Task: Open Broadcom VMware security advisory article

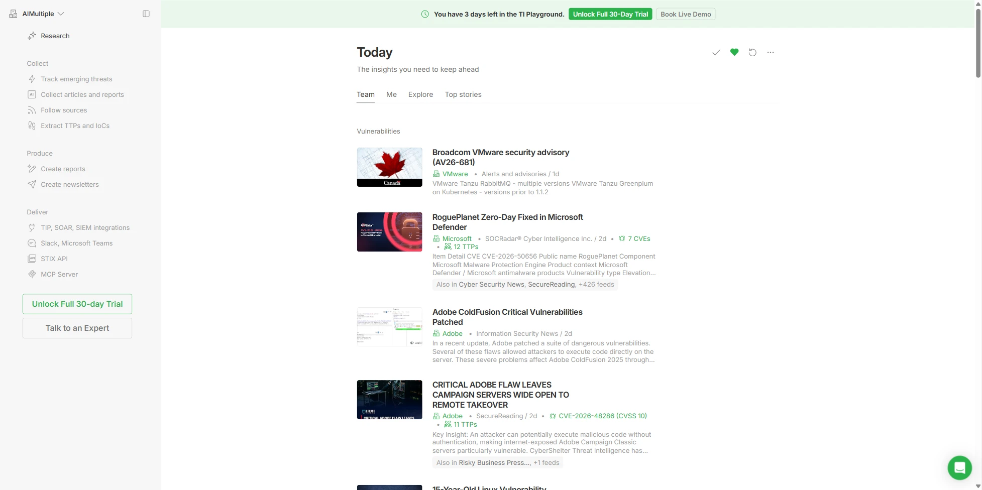Action: pos(501,157)
